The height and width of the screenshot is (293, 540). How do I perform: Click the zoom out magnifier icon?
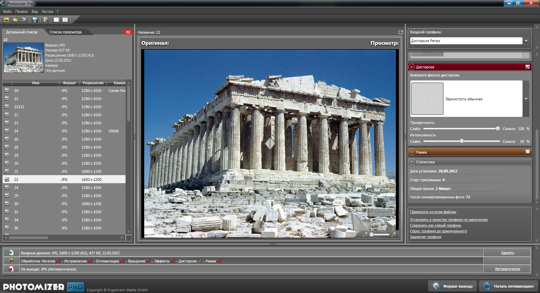(x=365, y=234)
